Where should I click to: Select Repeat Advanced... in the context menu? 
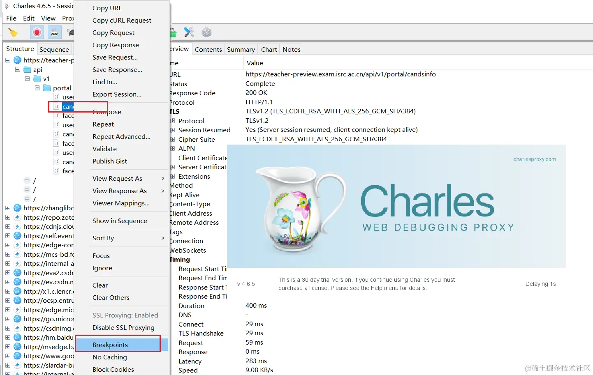[122, 136]
